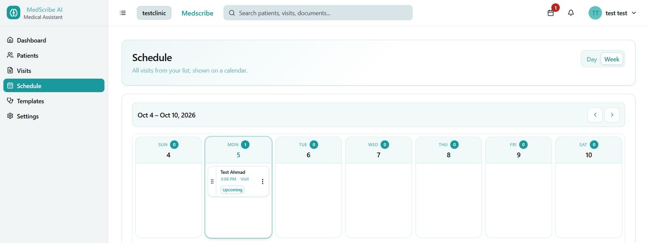Click the Visits document icon

pyautogui.click(x=10, y=70)
